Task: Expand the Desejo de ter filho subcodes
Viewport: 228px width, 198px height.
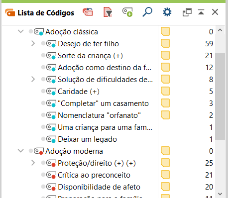Action: 33,43
